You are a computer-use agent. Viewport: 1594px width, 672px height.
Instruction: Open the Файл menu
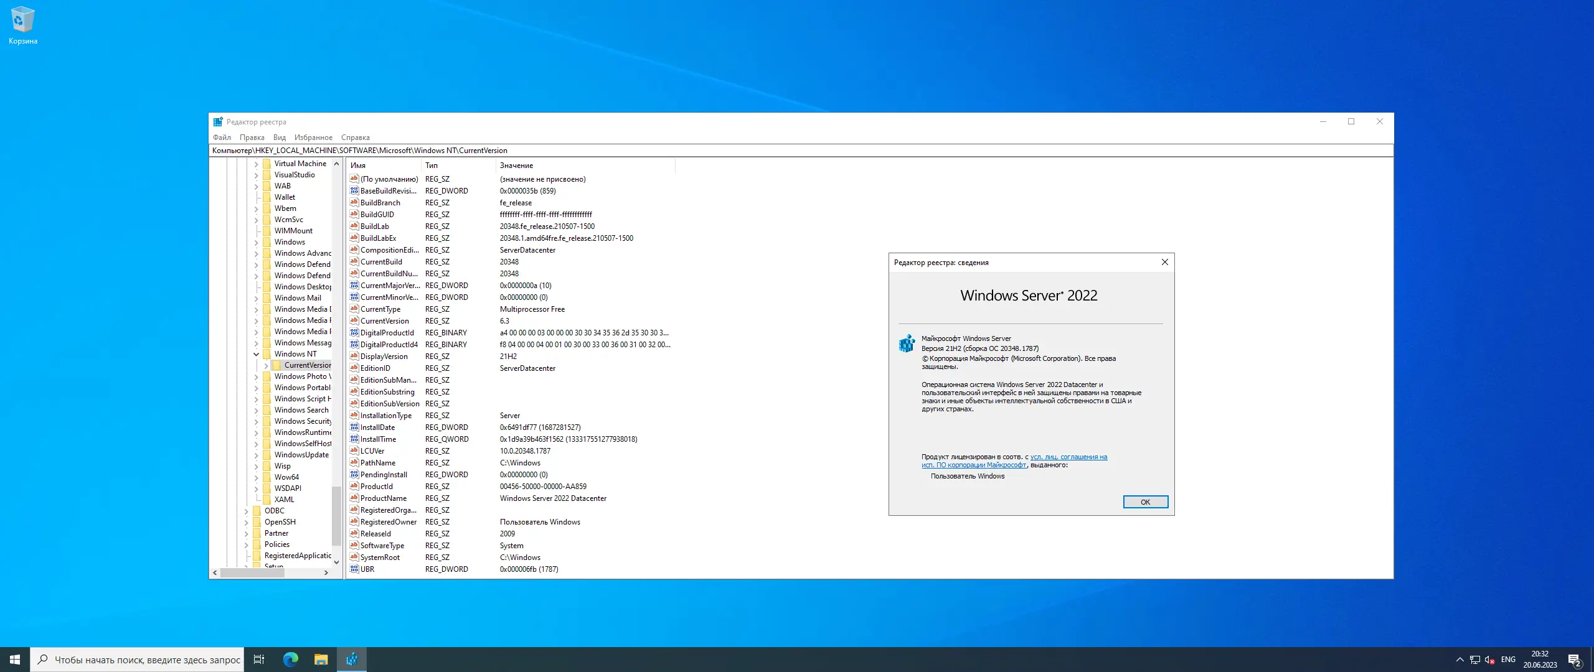click(x=222, y=138)
